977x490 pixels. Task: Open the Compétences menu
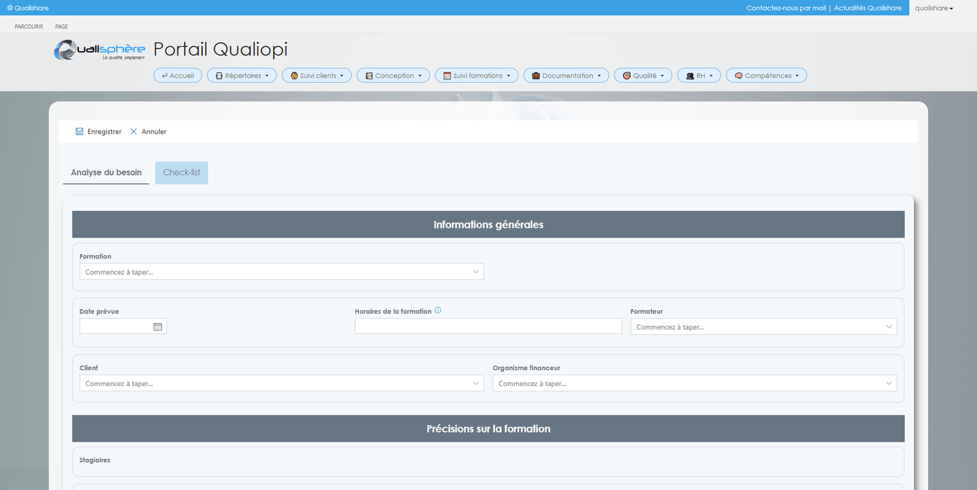[766, 76]
